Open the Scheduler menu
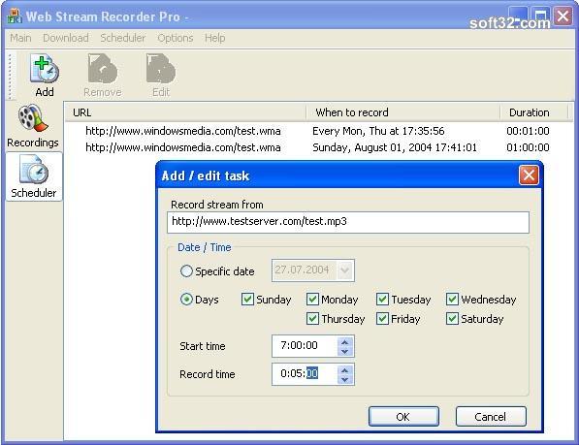 pos(123,38)
